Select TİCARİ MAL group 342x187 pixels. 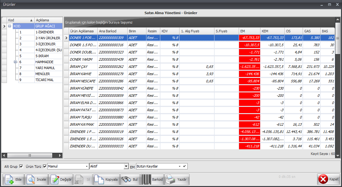point(44,80)
